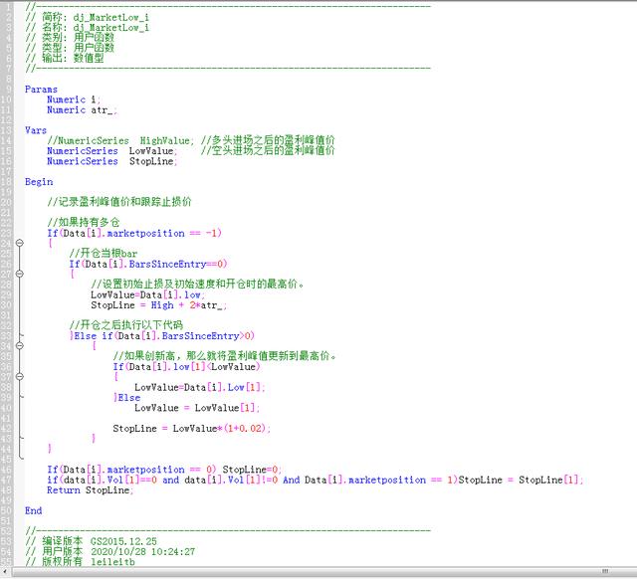Image resolution: width=637 pixels, height=579 pixels.
Task: Click the 'If(Data[i].marketposition == -1)' condition
Action: 134,233
